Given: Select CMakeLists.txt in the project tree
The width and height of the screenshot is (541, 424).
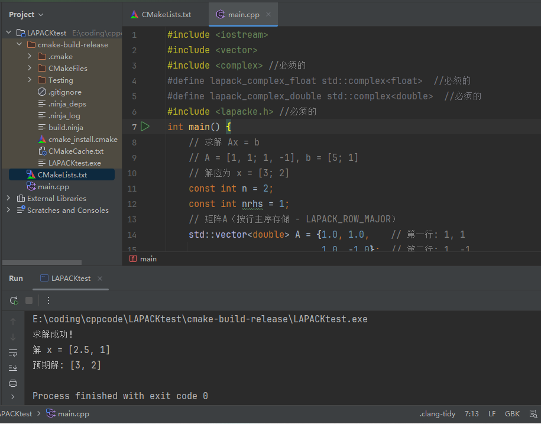Looking at the screenshot, I should pyautogui.click(x=62, y=174).
